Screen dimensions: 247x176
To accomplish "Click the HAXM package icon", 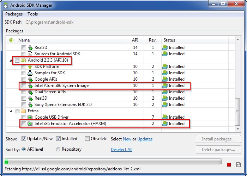I will pos(30,124).
